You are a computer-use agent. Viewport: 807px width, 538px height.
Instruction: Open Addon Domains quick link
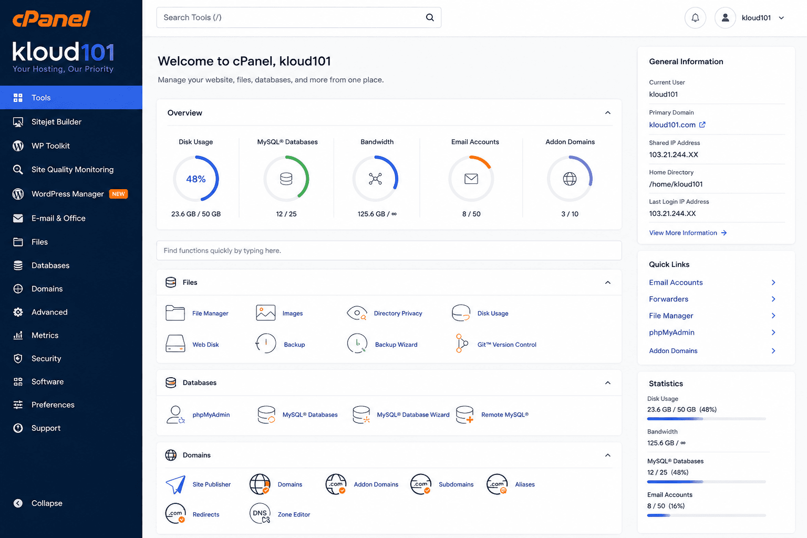tap(673, 351)
